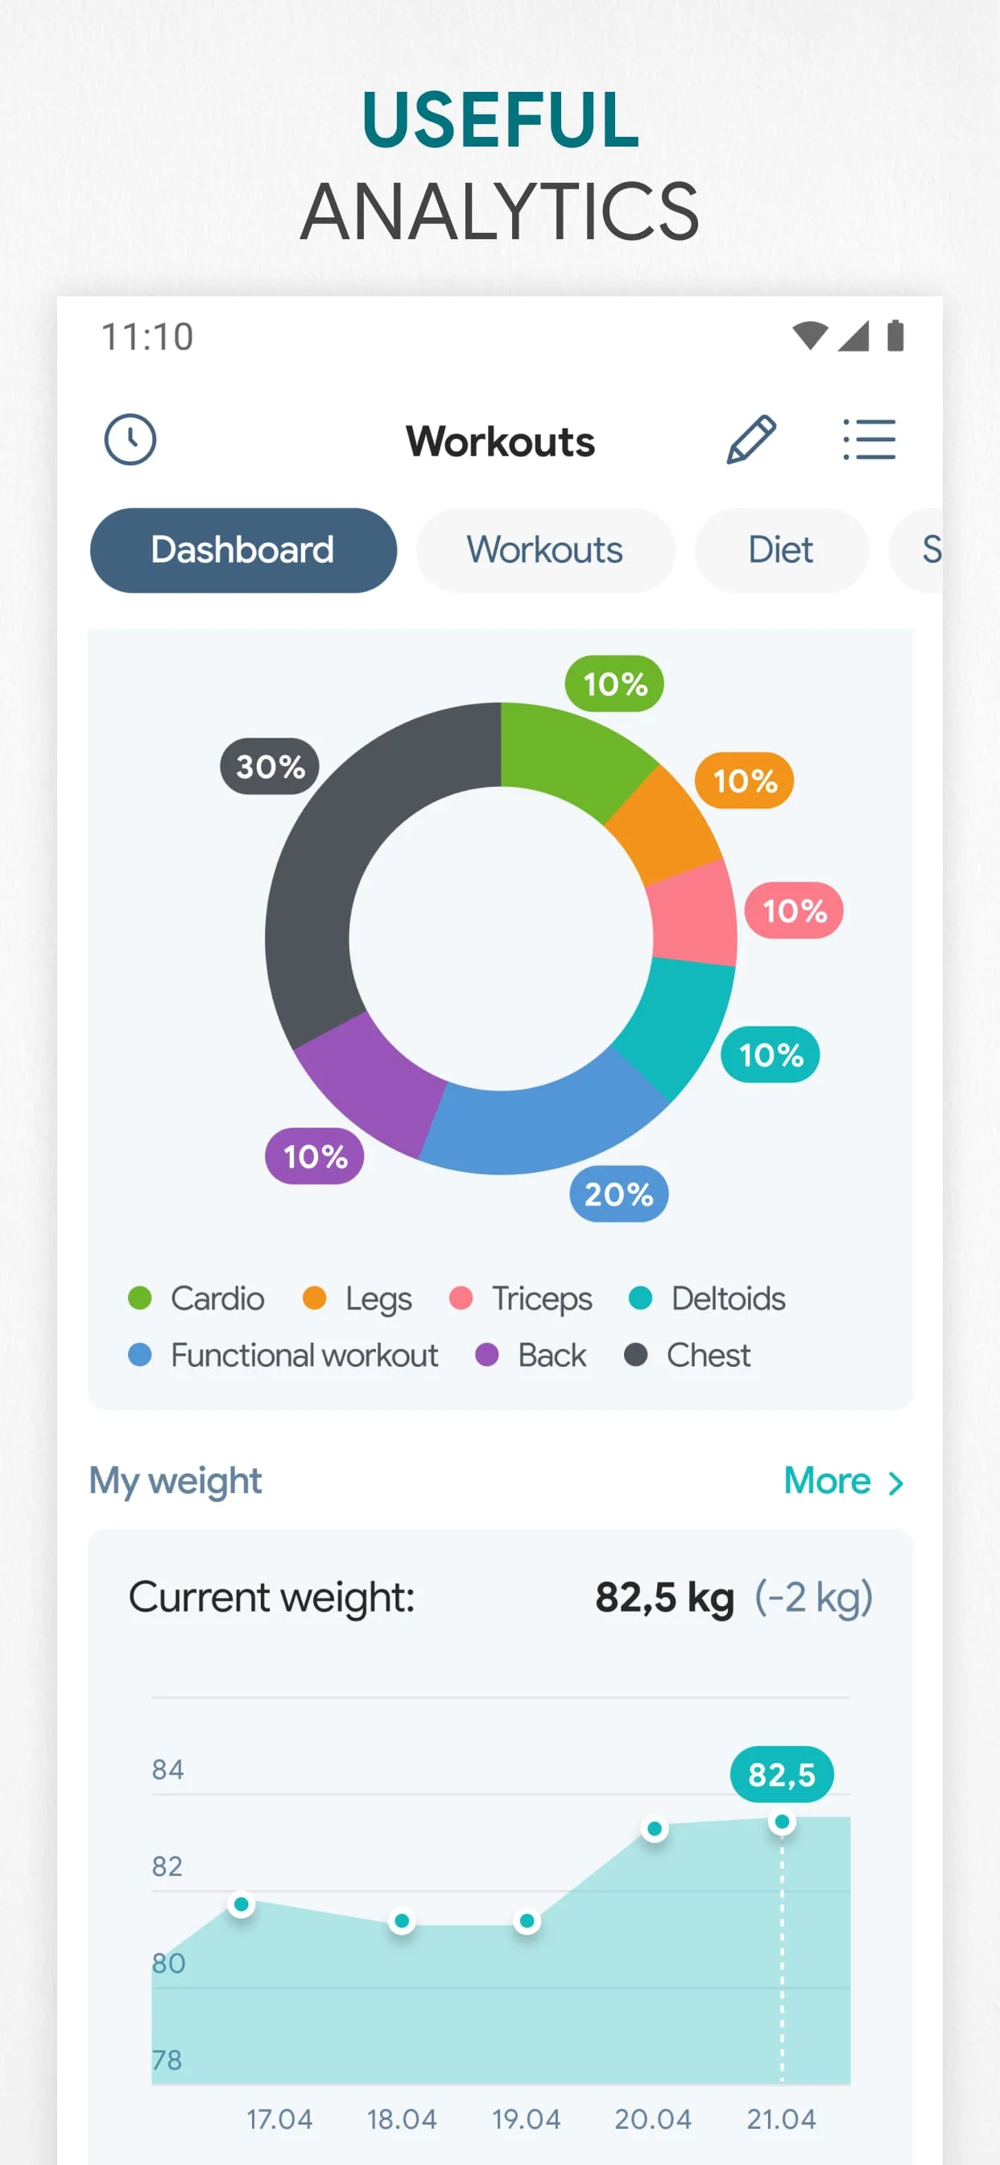Image resolution: width=1000 pixels, height=2165 pixels.
Task: Click the Cardio legend dot
Action: point(141,1298)
